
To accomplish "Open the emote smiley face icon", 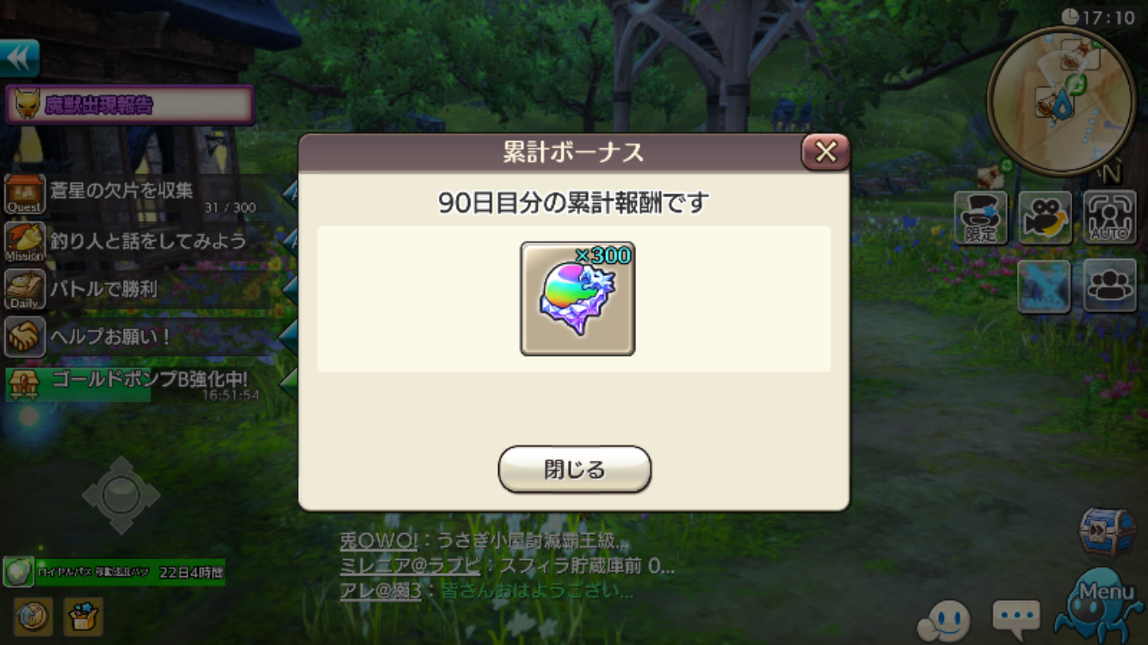I will click(x=944, y=621).
